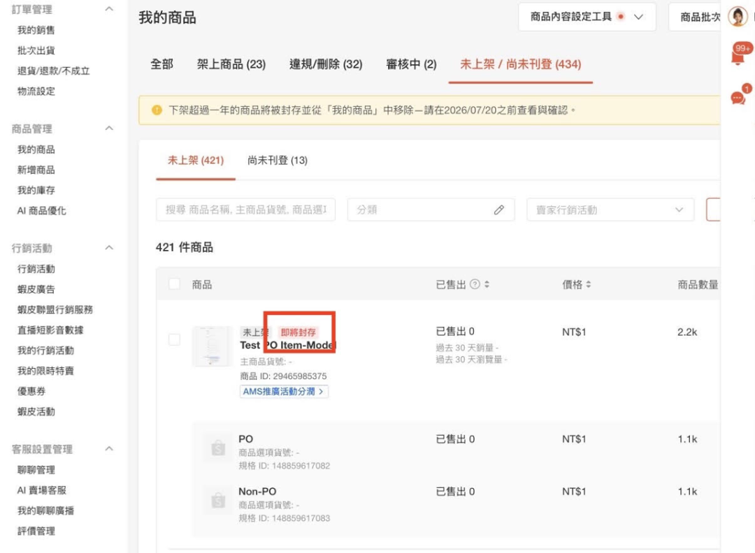
Task: Collapse the 客服設置管理 sidebar section
Action: [109, 449]
